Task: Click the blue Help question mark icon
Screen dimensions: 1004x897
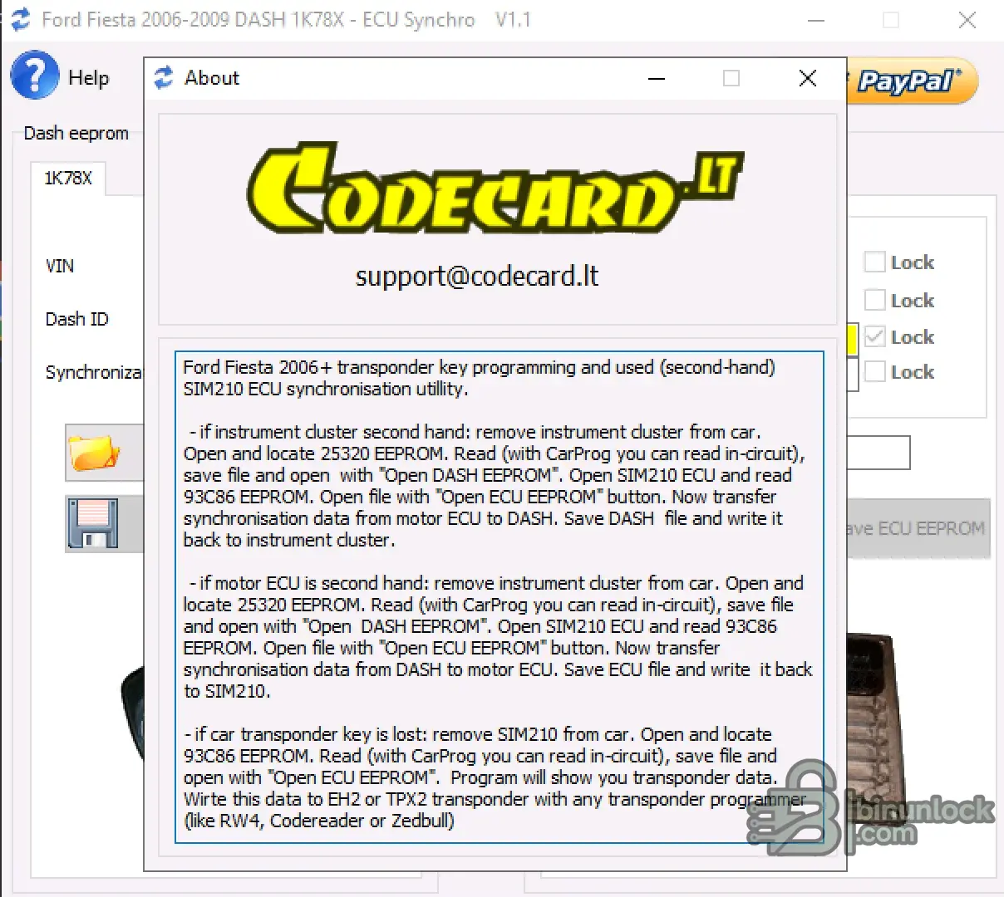Action: (34, 76)
